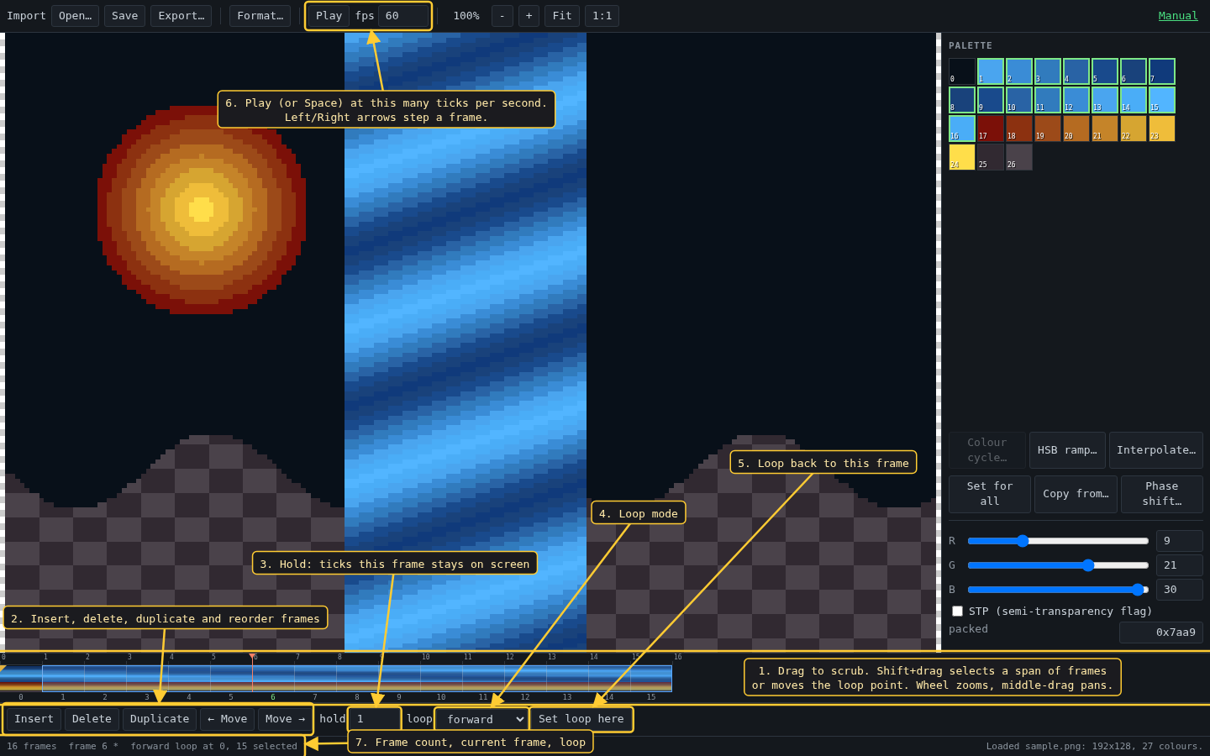
Task: Enable the STP semi-transparency checkbox
Action: (x=957, y=612)
